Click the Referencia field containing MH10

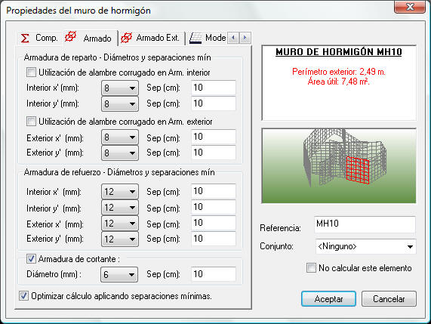pos(365,224)
